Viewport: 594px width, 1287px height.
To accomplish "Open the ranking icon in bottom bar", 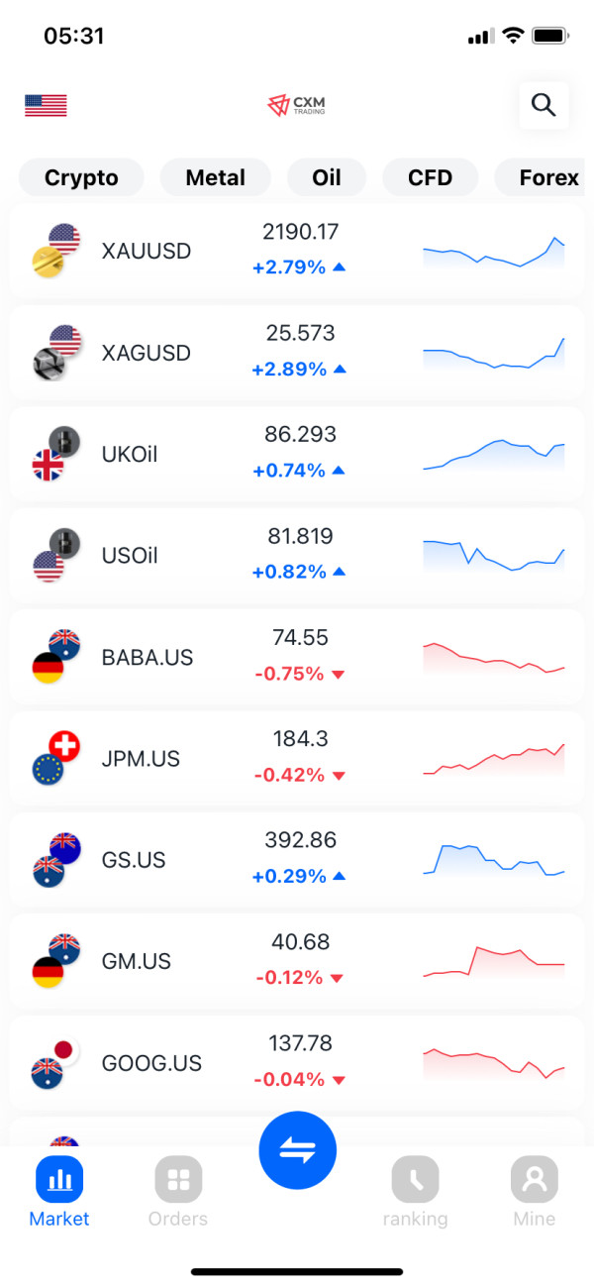I will pos(415,1180).
